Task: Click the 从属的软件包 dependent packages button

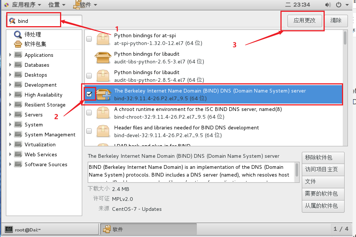Action: pos(323,206)
